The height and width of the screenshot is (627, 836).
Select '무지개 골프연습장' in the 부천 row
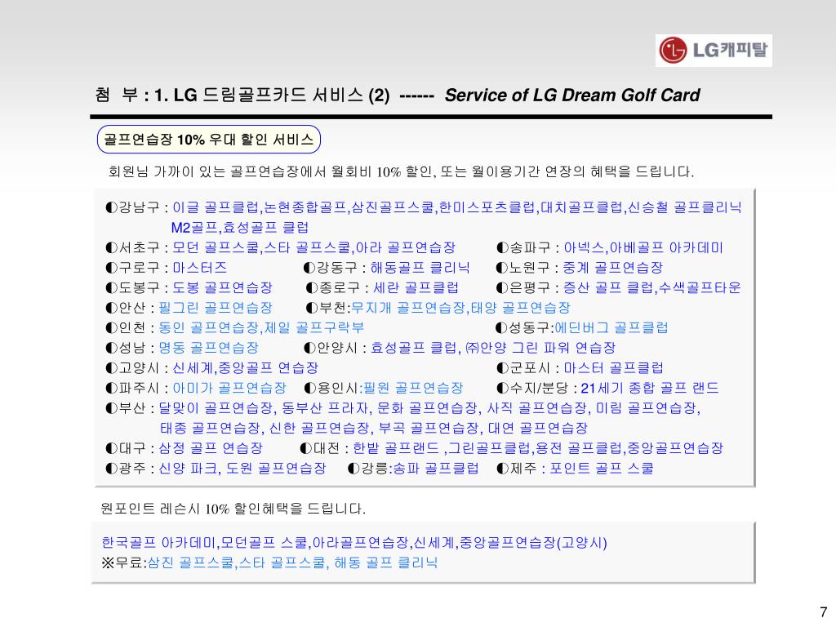pos(408,308)
